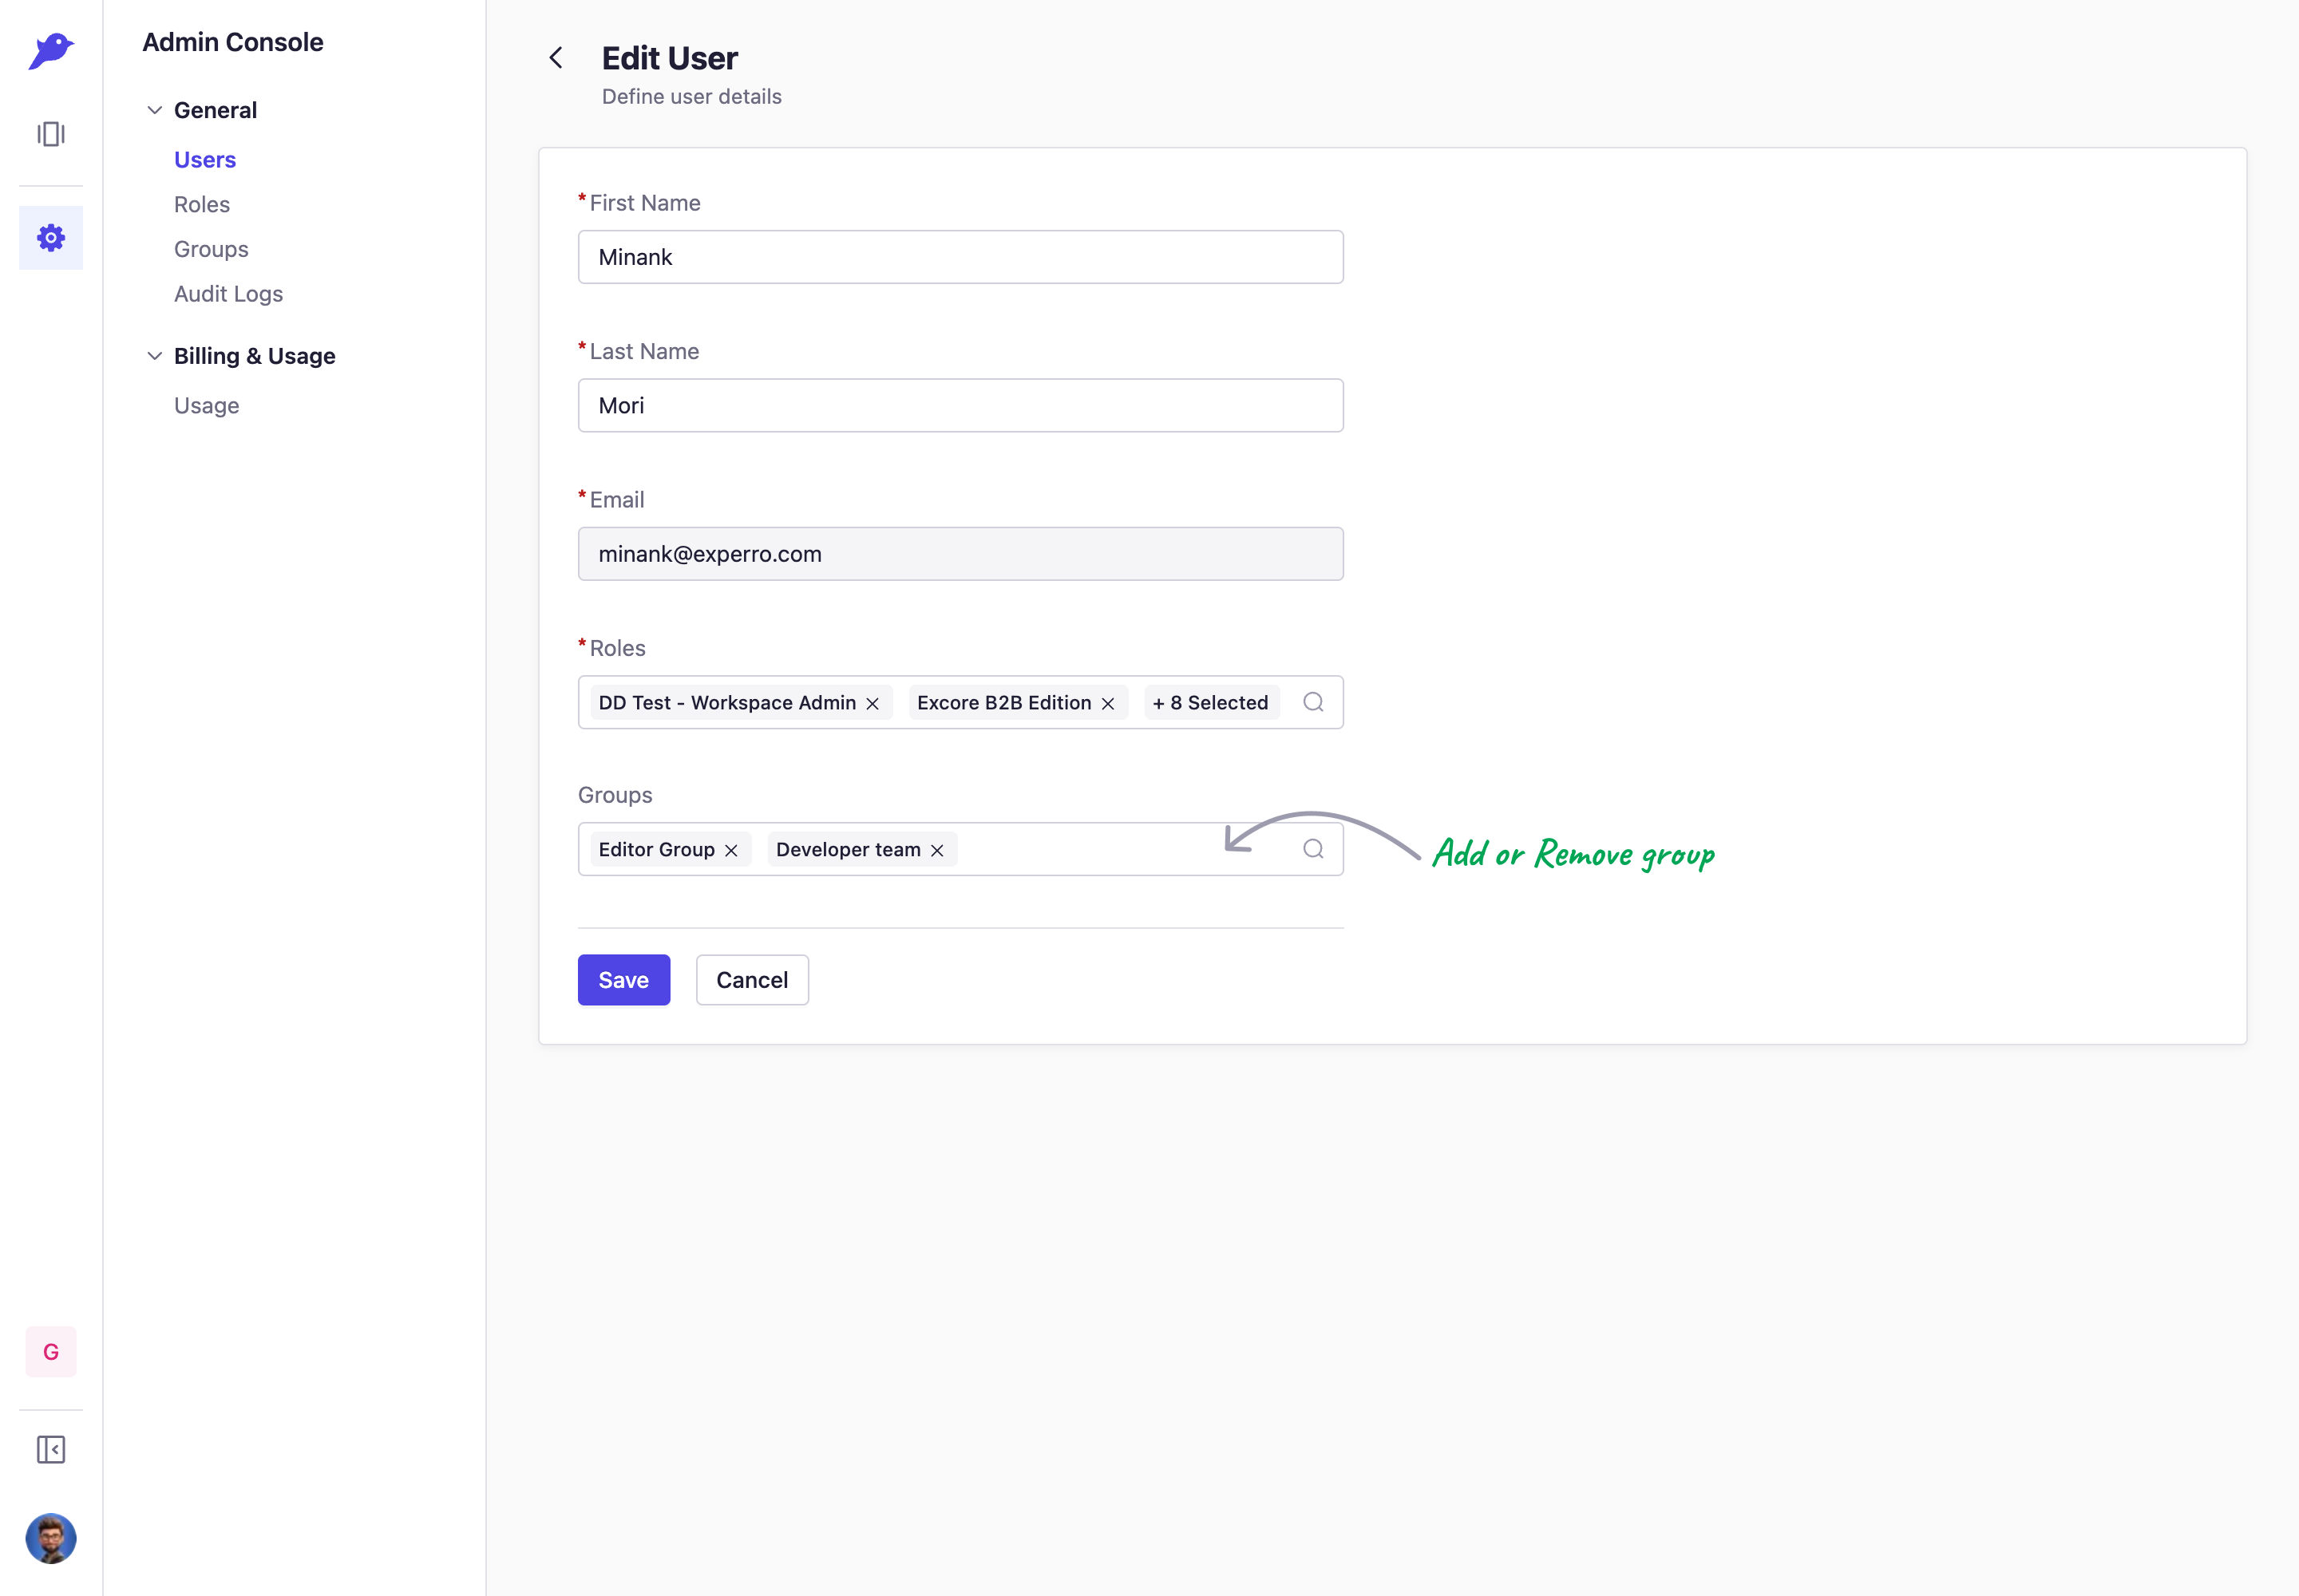The image size is (2299, 1596).
Task: Collapse the sidebar panel icon
Action: (x=51, y=1450)
